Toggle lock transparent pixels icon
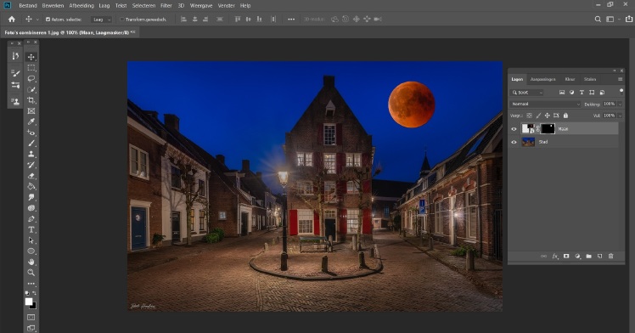Screen dimensions: 635x333 [x=529, y=116]
